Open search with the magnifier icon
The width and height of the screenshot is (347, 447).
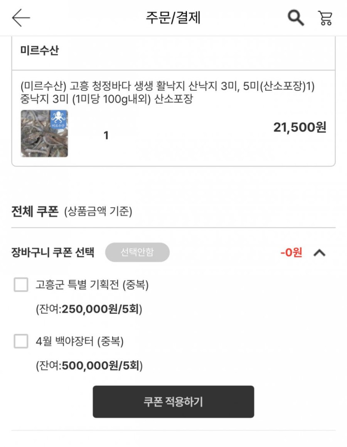point(296,18)
